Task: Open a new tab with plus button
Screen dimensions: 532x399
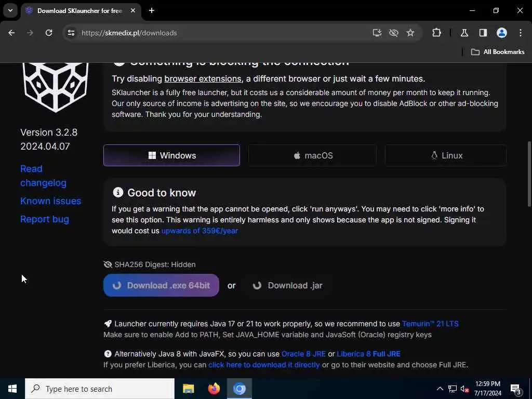Action: (152, 10)
